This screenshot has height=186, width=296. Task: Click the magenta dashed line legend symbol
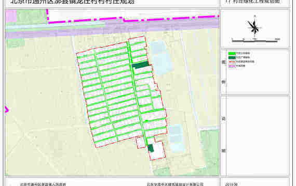(232, 66)
